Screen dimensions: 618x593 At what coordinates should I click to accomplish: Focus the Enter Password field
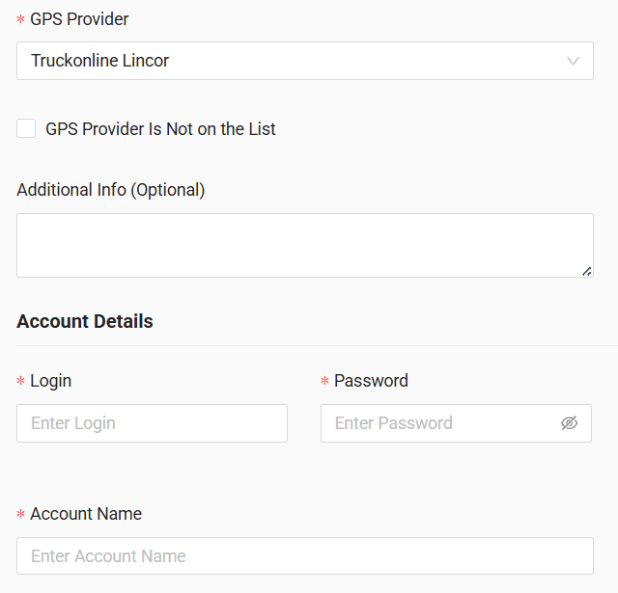point(456,423)
